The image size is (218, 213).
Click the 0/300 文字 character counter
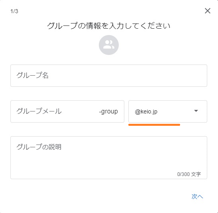click(189, 174)
